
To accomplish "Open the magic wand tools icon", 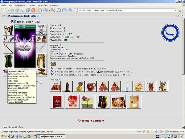I will 53,10.
